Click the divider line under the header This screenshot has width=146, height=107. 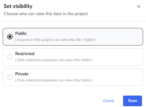(73, 22)
